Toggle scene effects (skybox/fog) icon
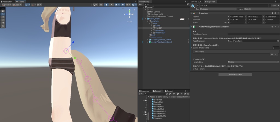The height and width of the screenshot is (122, 280). [116, 5]
